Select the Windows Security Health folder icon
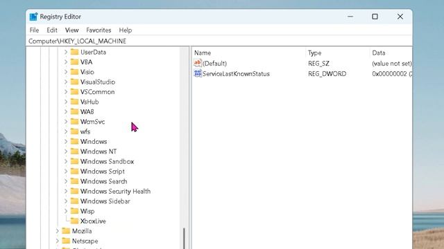Screen dimensions: 444x249 [74, 191]
